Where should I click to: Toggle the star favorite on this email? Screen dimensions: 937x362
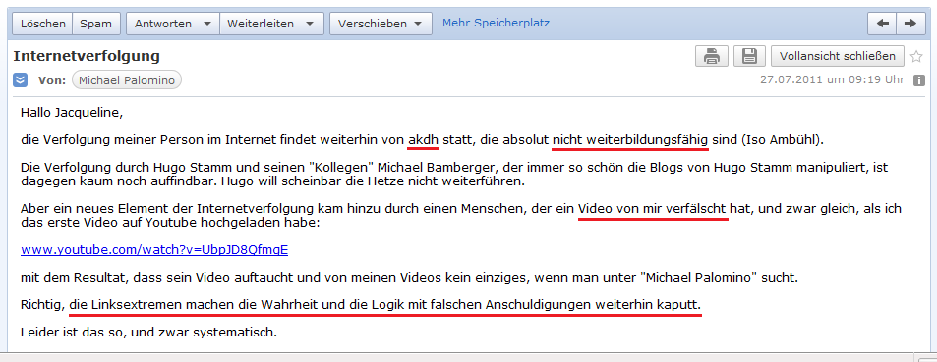click(x=916, y=57)
